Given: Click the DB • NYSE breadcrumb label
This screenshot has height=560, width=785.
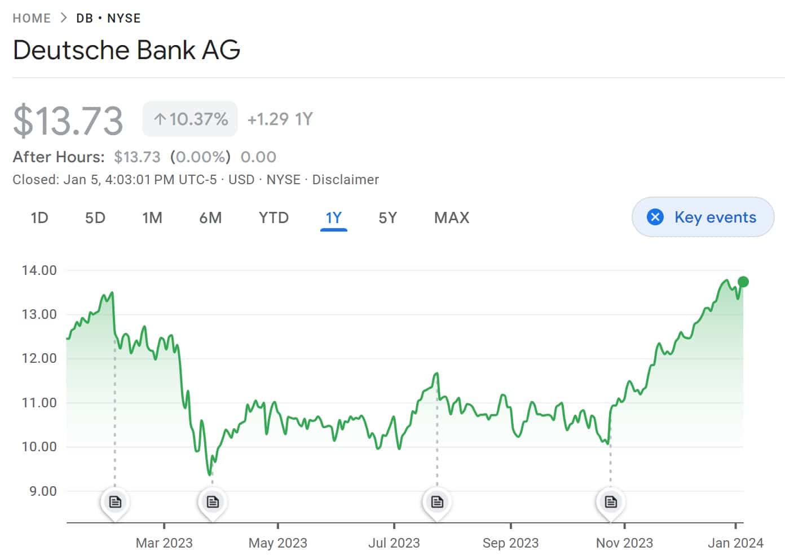Looking at the screenshot, I should point(108,17).
